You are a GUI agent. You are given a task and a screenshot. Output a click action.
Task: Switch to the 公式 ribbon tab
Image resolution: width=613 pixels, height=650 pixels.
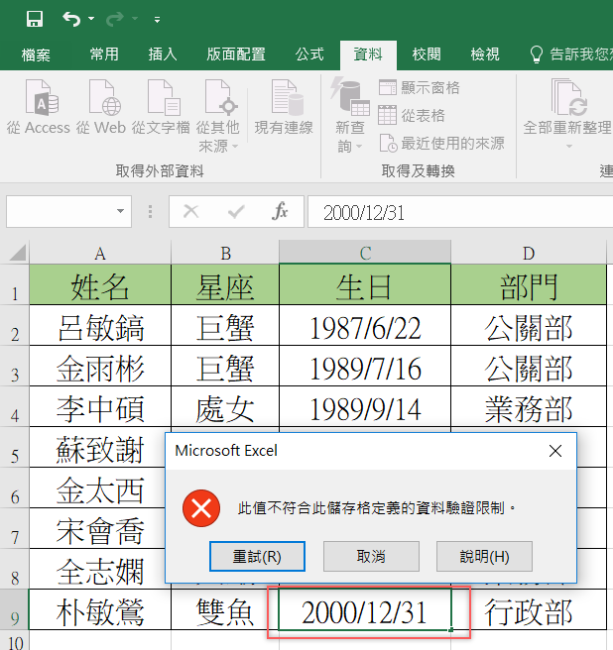click(309, 54)
